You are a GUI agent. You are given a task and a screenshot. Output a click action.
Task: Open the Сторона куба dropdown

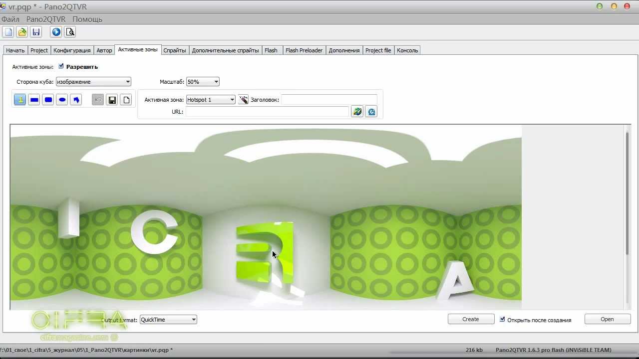click(x=93, y=82)
